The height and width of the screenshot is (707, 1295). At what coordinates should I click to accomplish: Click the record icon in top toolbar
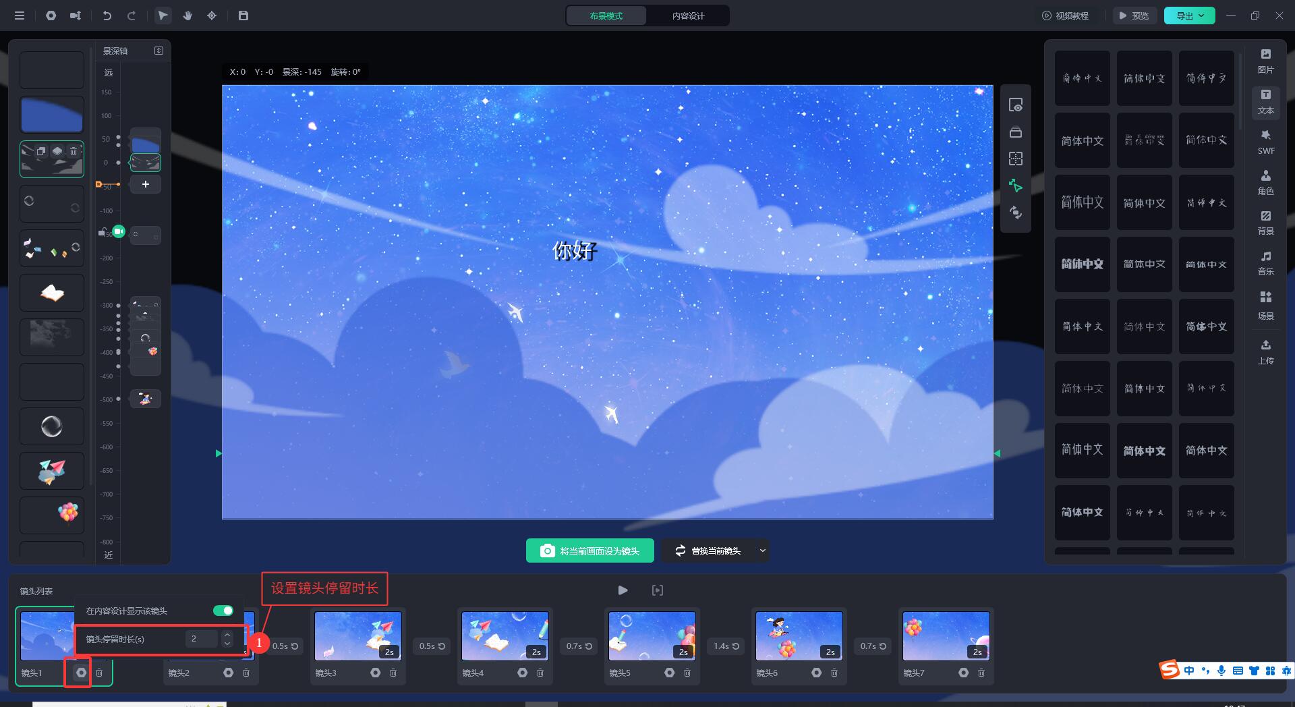[51, 16]
